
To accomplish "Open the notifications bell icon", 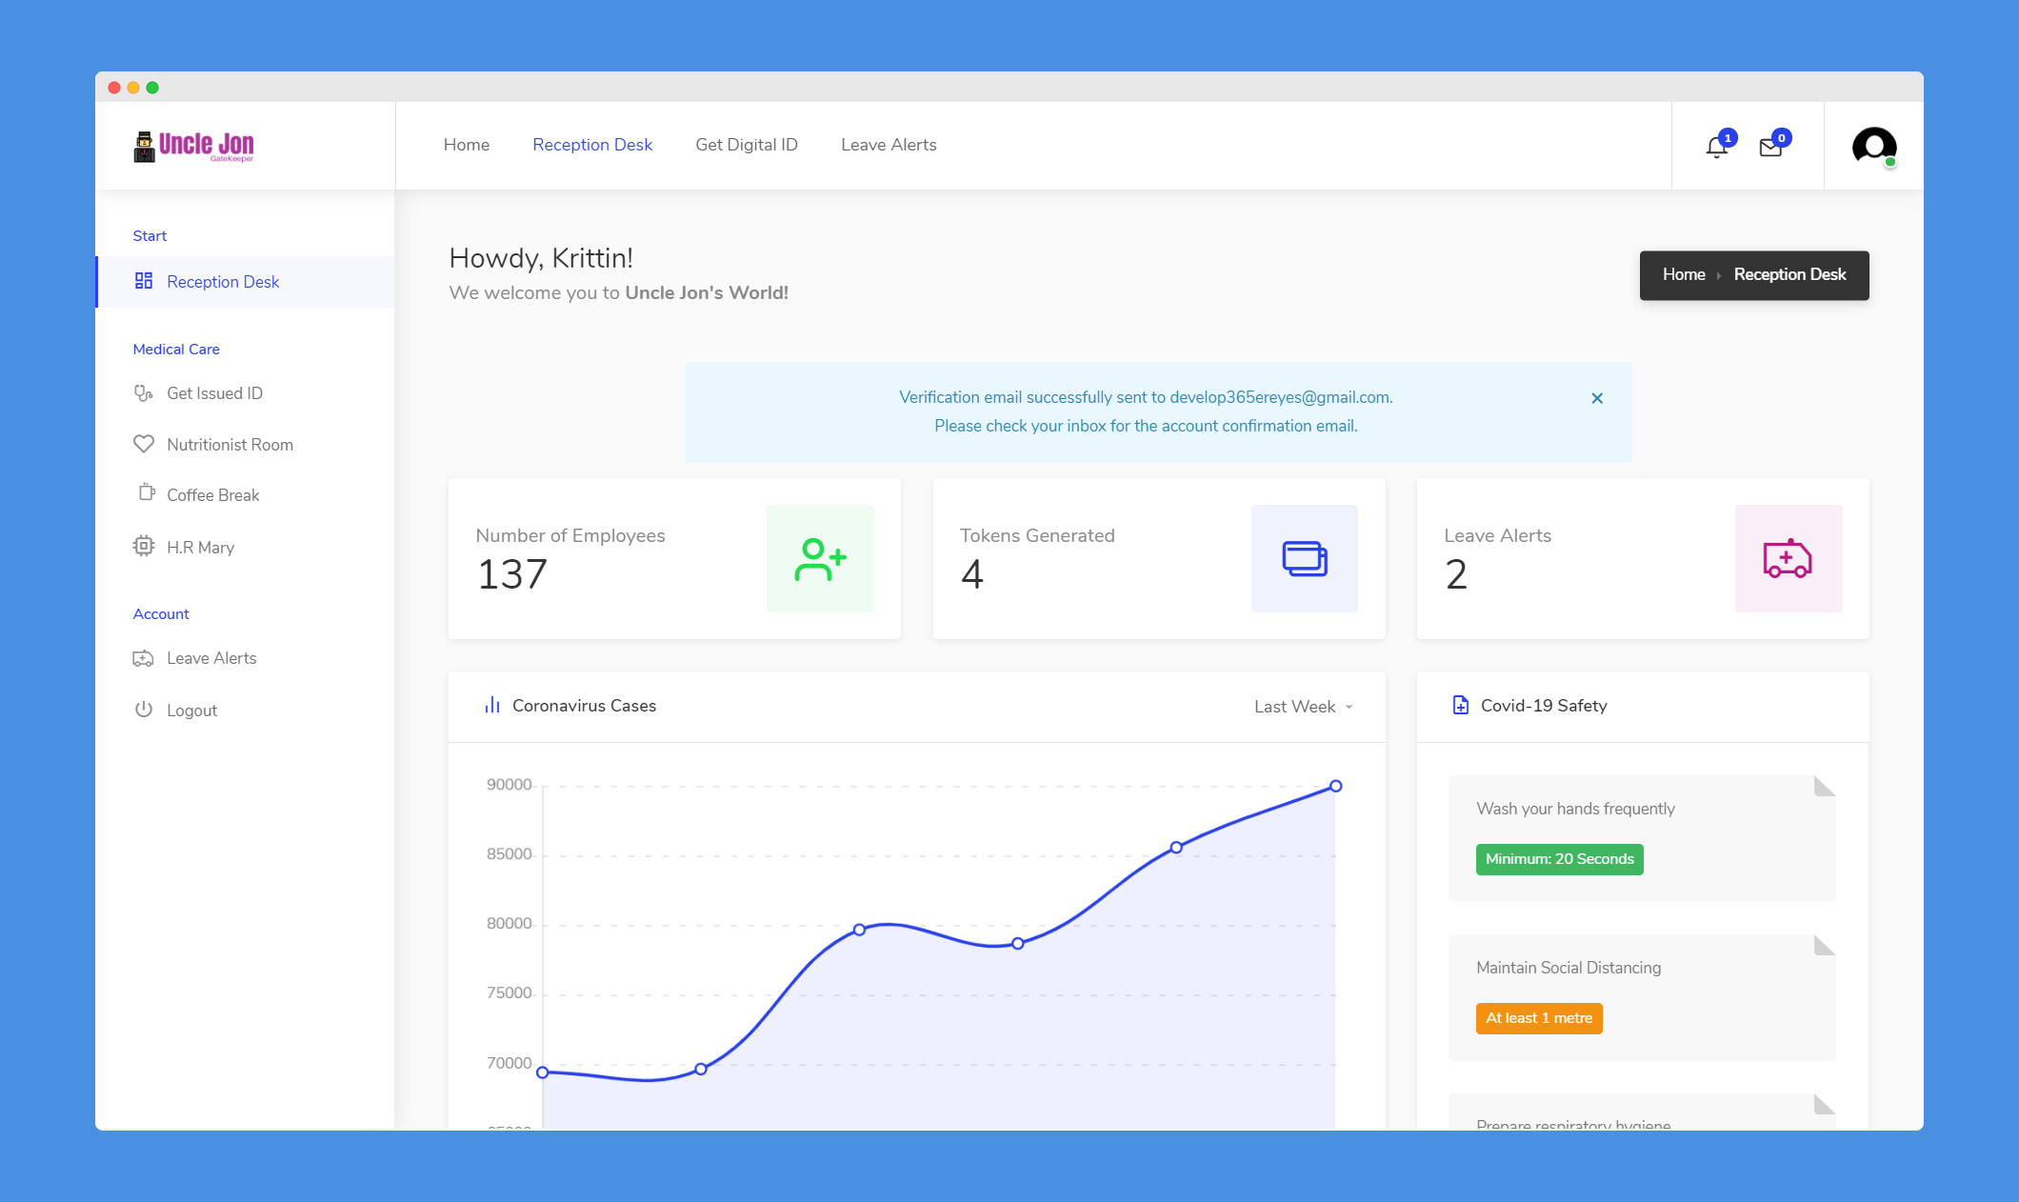I will 1716,147.
